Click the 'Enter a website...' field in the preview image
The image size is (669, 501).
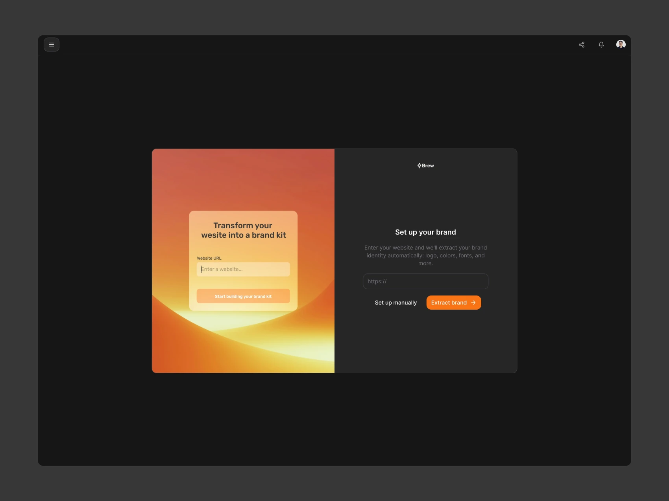[243, 269]
